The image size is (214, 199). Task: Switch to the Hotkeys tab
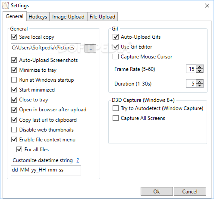point(38,17)
